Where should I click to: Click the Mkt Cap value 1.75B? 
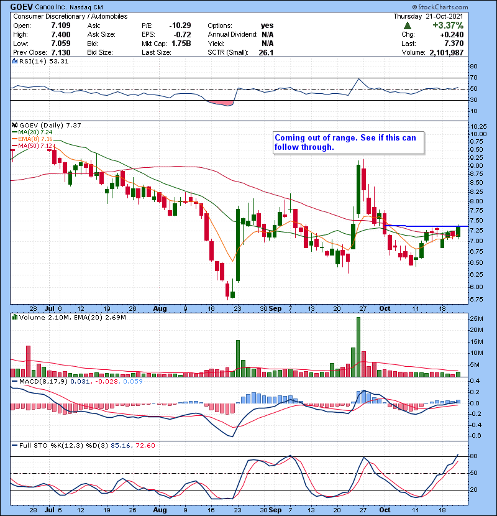tap(181, 44)
